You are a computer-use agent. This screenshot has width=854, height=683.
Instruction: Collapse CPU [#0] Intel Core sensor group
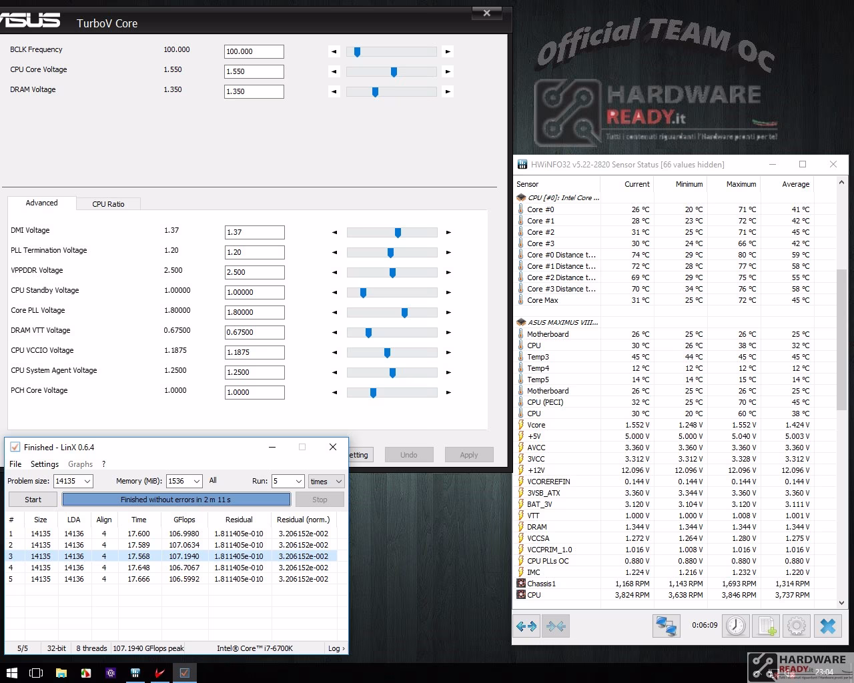pos(521,197)
